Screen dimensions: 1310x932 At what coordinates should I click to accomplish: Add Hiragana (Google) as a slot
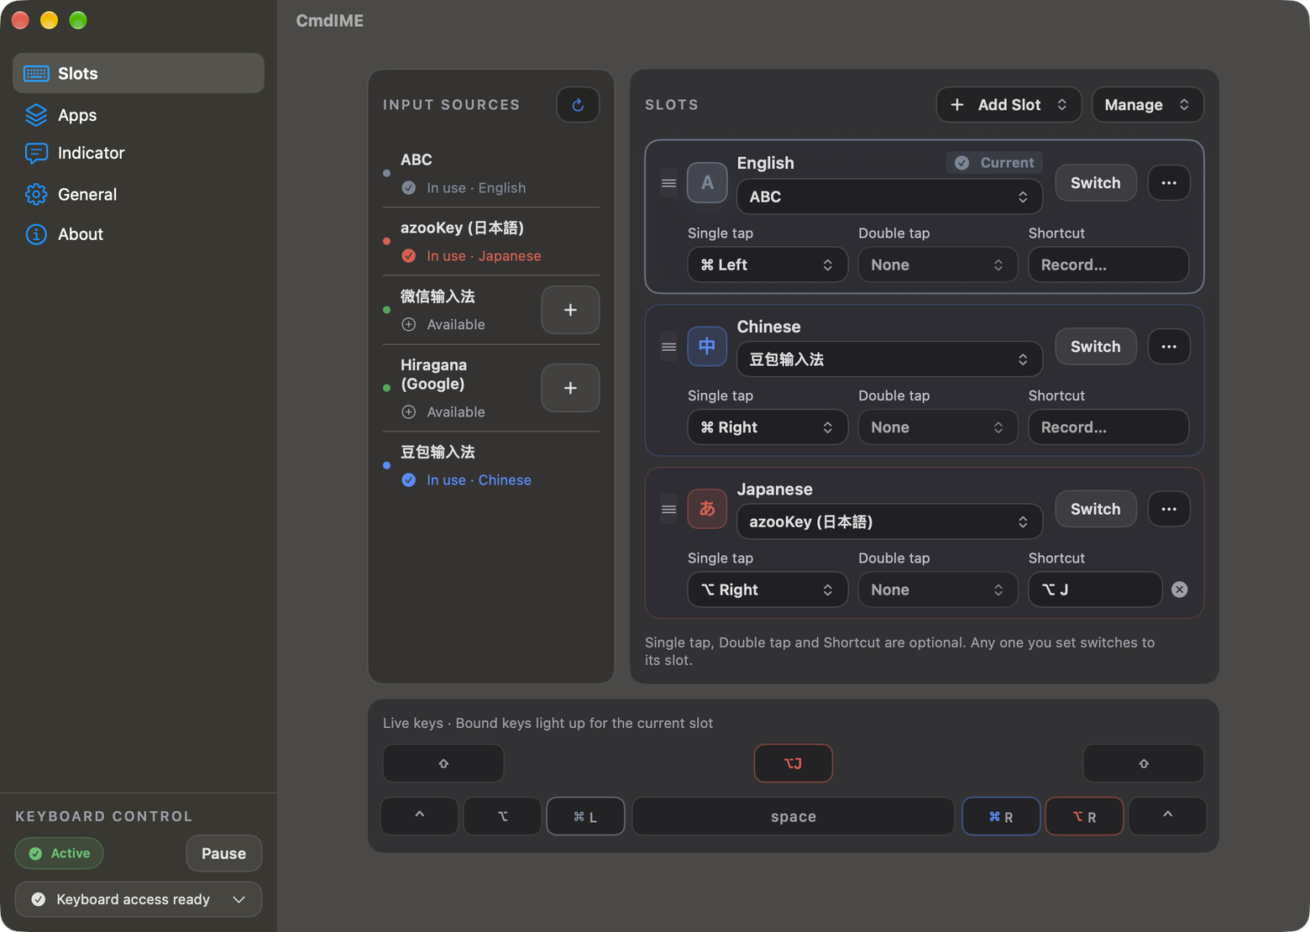coord(570,388)
